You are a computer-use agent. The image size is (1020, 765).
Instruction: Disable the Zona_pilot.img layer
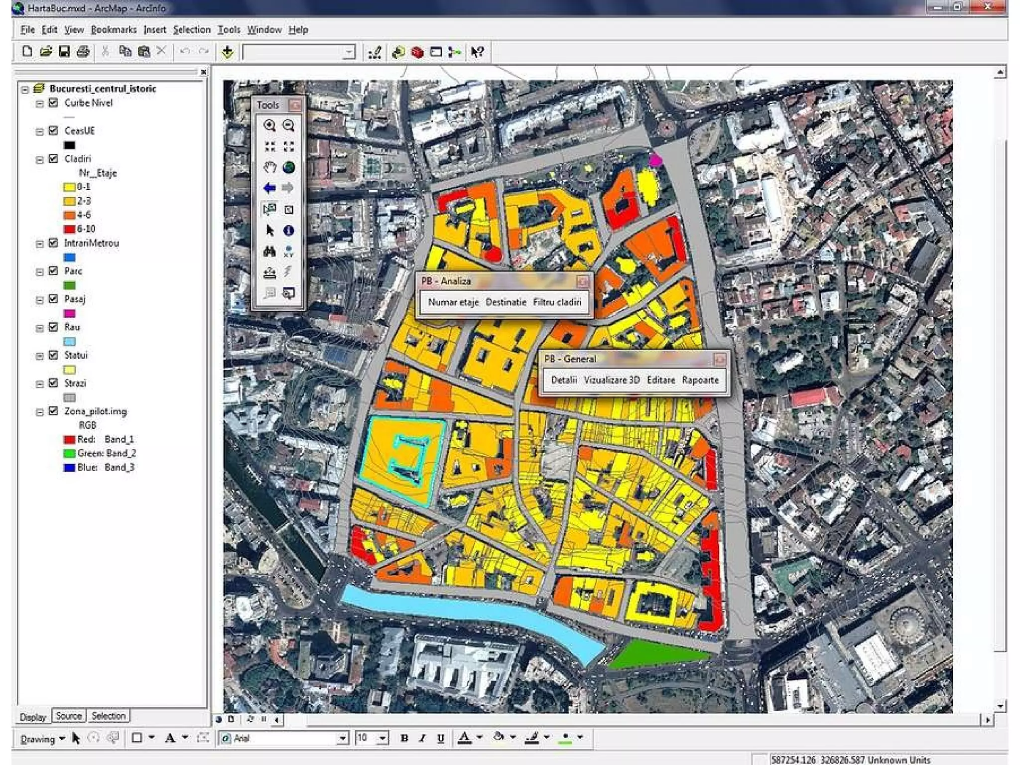(53, 411)
